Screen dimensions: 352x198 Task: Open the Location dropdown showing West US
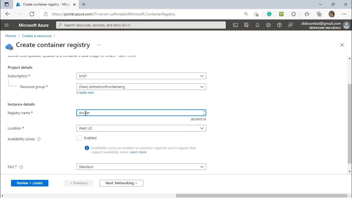tap(141, 128)
